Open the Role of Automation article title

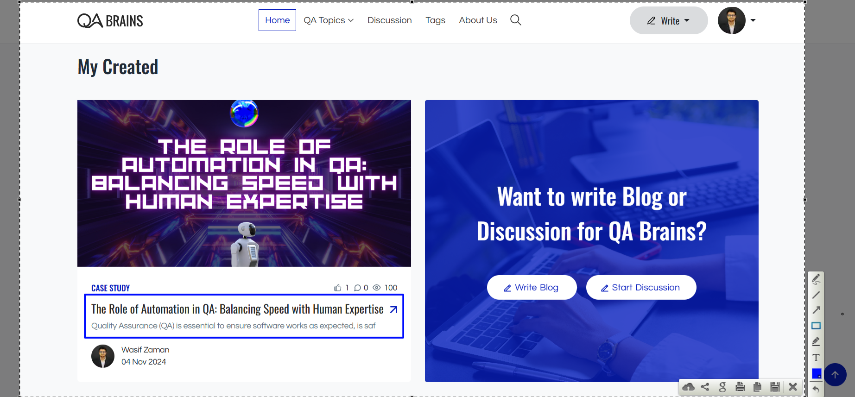coord(237,309)
